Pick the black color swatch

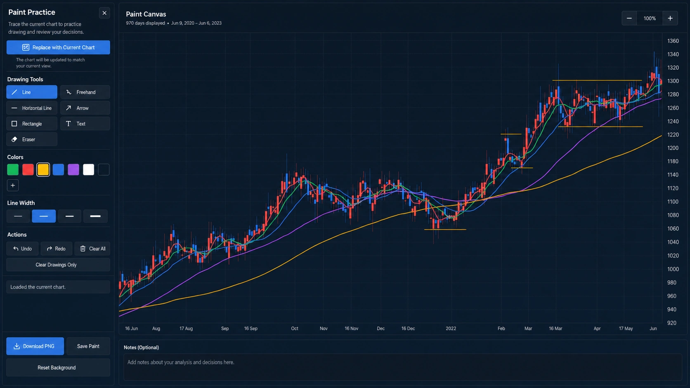pos(104,169)
